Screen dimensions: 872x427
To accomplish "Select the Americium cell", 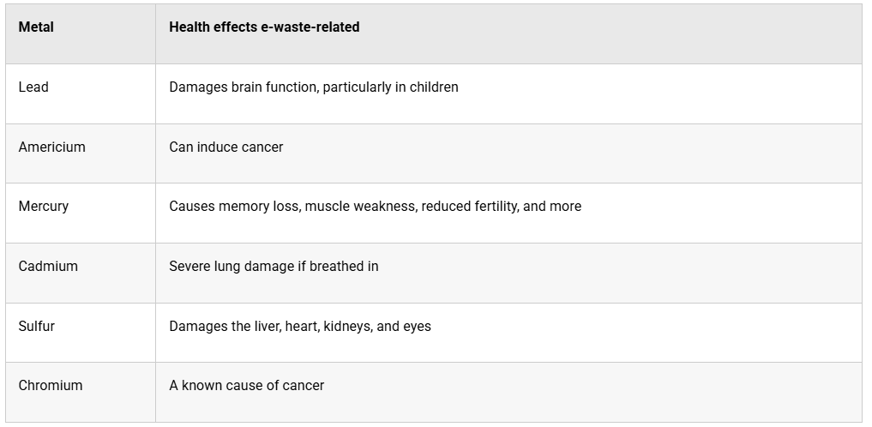I will click(81, 153).
